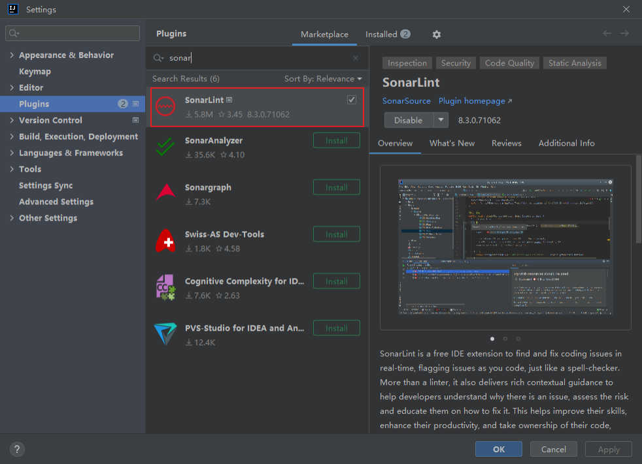
Task: Click the SonarAnalyzer green checkmark icon
Action: (x=166, y=147)
